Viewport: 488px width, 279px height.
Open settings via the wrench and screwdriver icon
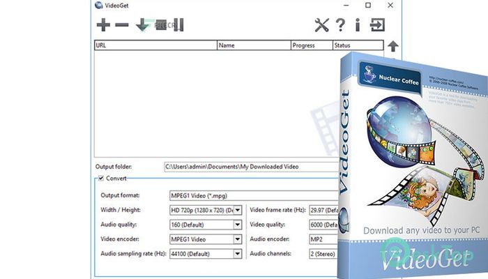(x=321, y=25)
